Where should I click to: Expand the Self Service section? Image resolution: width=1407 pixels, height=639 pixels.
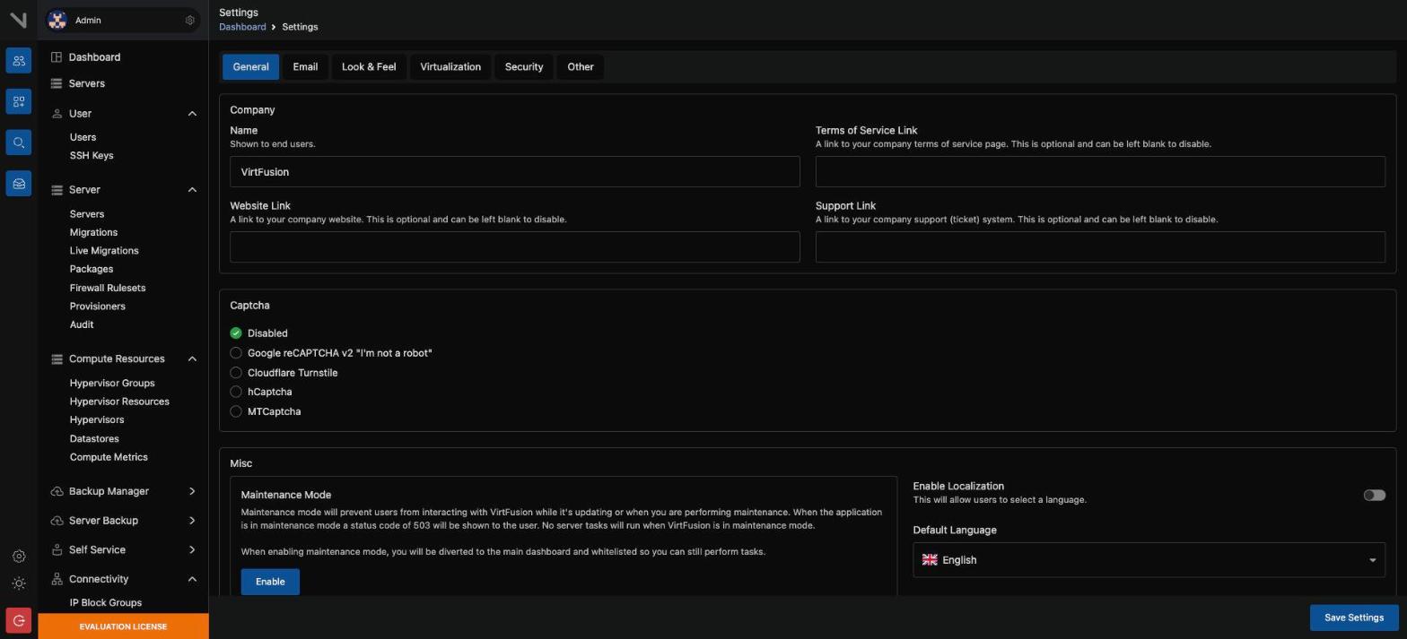192,550
